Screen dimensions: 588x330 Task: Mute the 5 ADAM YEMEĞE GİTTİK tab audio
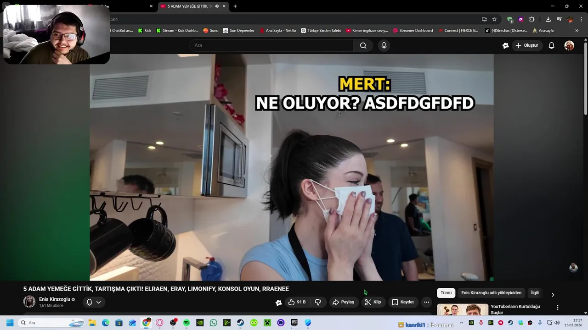point(216,6)
